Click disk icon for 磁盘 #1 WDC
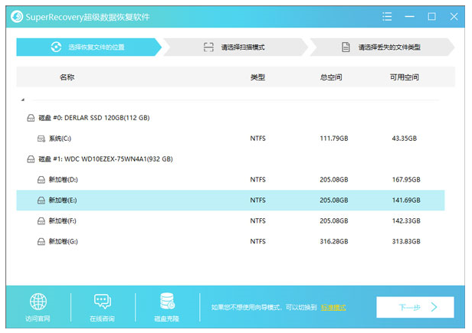Screen dimensions: 472x333 pos(31,159)
